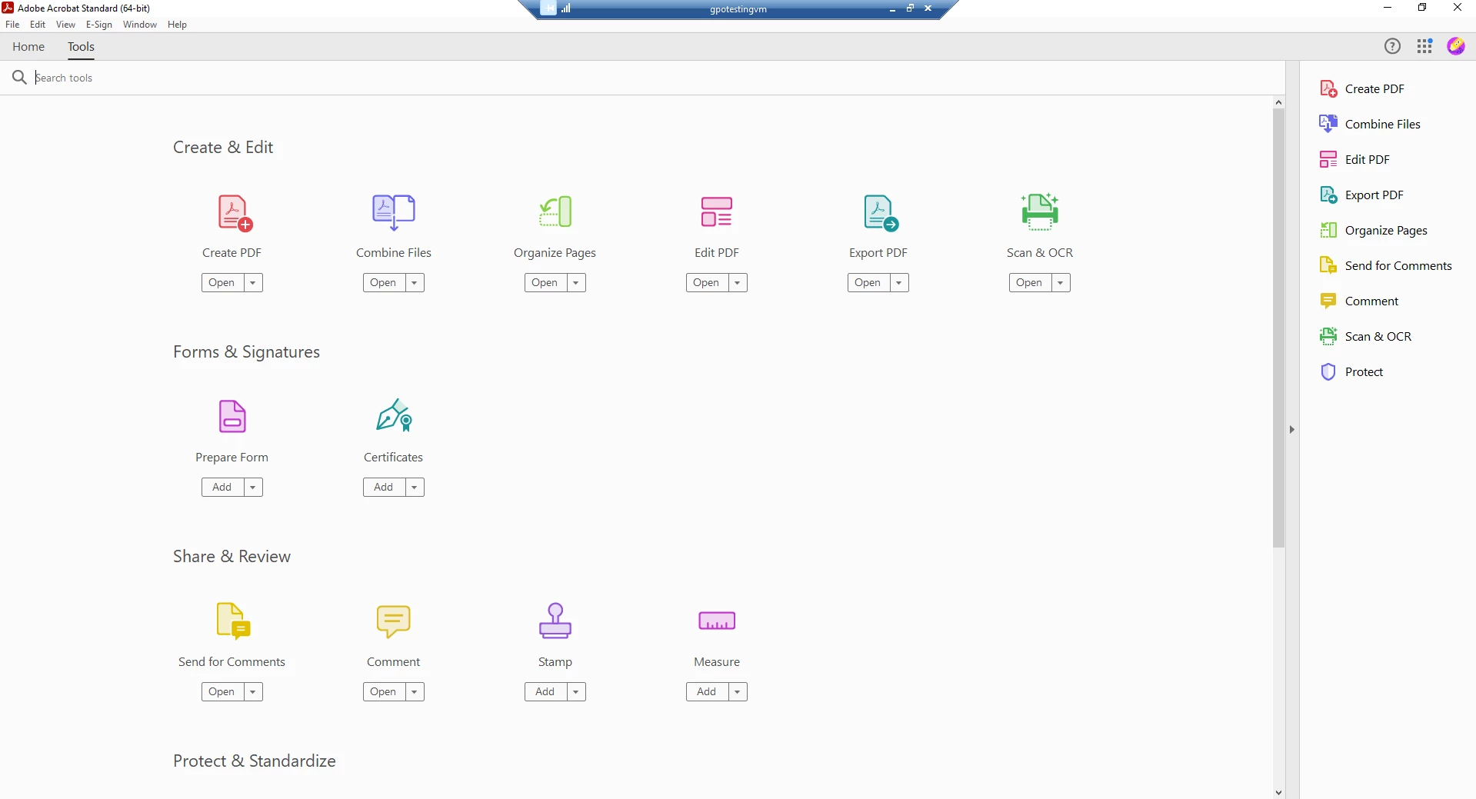The height and width of the screenshot is (799, 1476).
Task: Open the Edit menu
Action: click(x=38, y=25)
